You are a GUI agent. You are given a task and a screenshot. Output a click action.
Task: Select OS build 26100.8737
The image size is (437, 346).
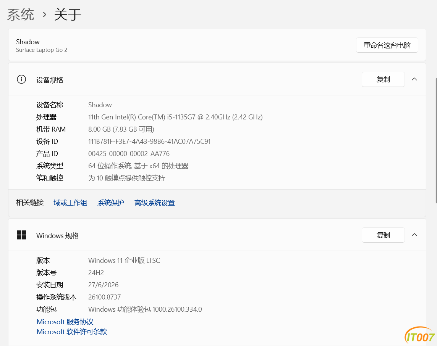104,297
